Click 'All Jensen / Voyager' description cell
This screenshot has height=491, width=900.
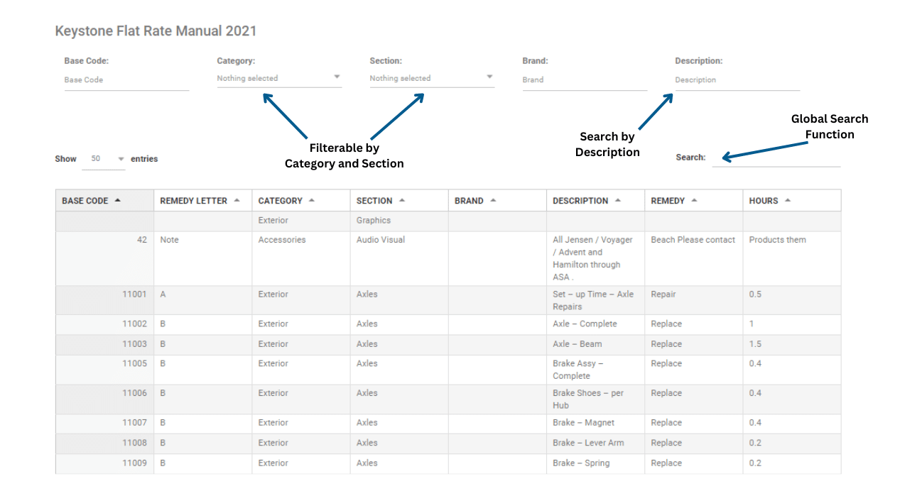click(595, 258)
